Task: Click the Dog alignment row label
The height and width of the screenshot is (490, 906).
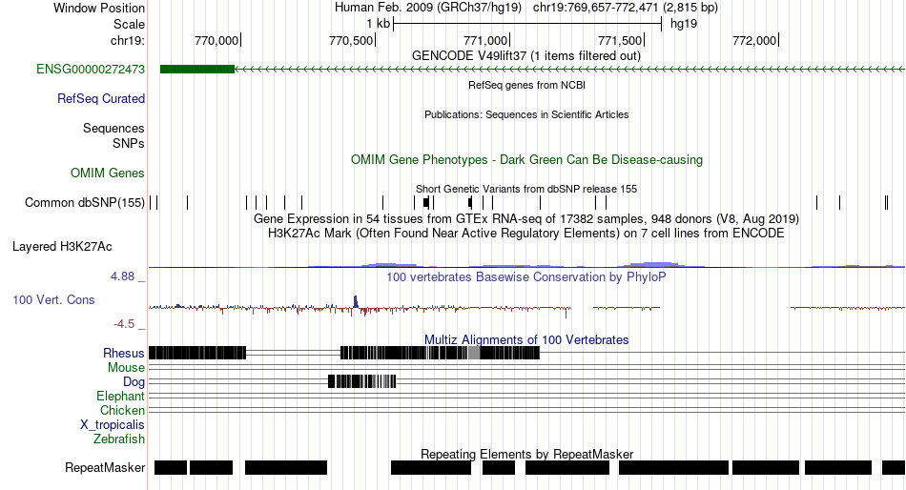Action: click(x=134, y=382)
